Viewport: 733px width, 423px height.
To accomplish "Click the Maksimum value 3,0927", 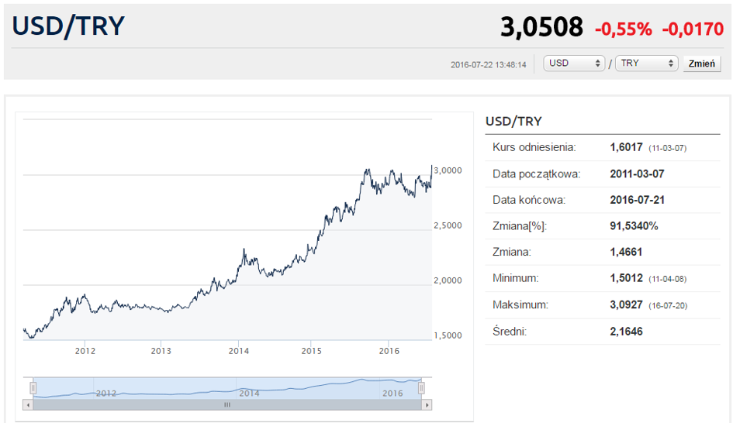I will [627, 305].
